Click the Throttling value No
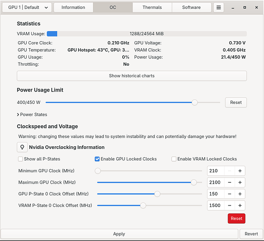 coord(126,64)
